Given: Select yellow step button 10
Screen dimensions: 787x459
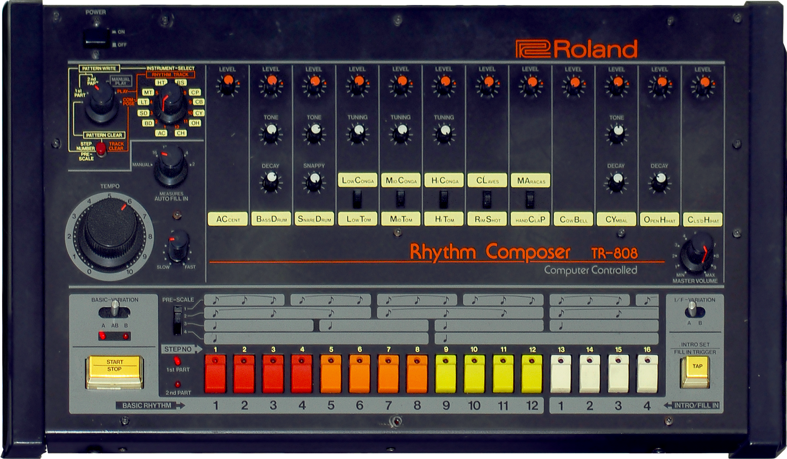Looking at the screenshot, I should tap(474, 374).
